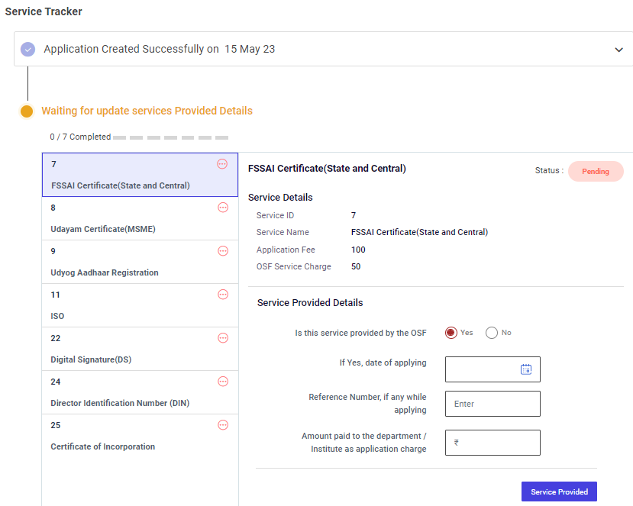Click the Application Created checkmark circle
633x506 pixels.
[28, 50]
